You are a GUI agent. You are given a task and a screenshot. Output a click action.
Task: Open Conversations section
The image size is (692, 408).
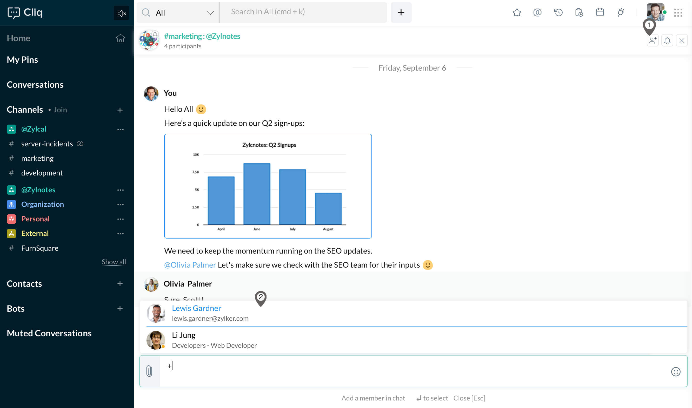click(35, 84)
